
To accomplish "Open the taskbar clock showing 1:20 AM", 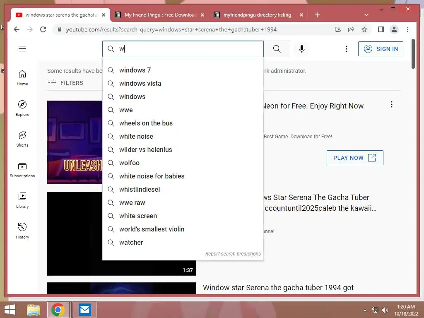I will tap(406, 310).
